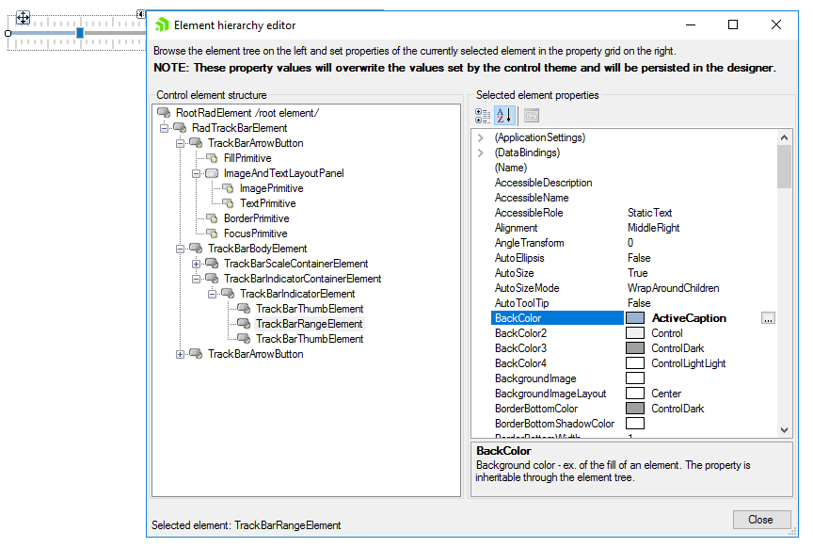Select BorderPrimitive in the control structure
The image size is (813, 547).
(256, 217)
